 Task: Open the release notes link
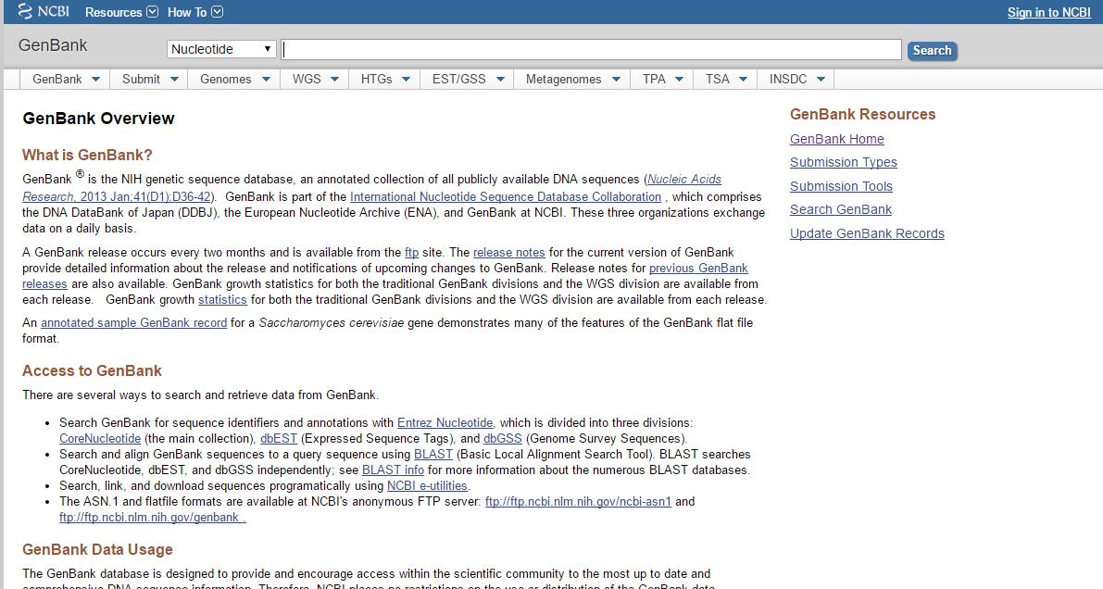(x=508, y=253)
